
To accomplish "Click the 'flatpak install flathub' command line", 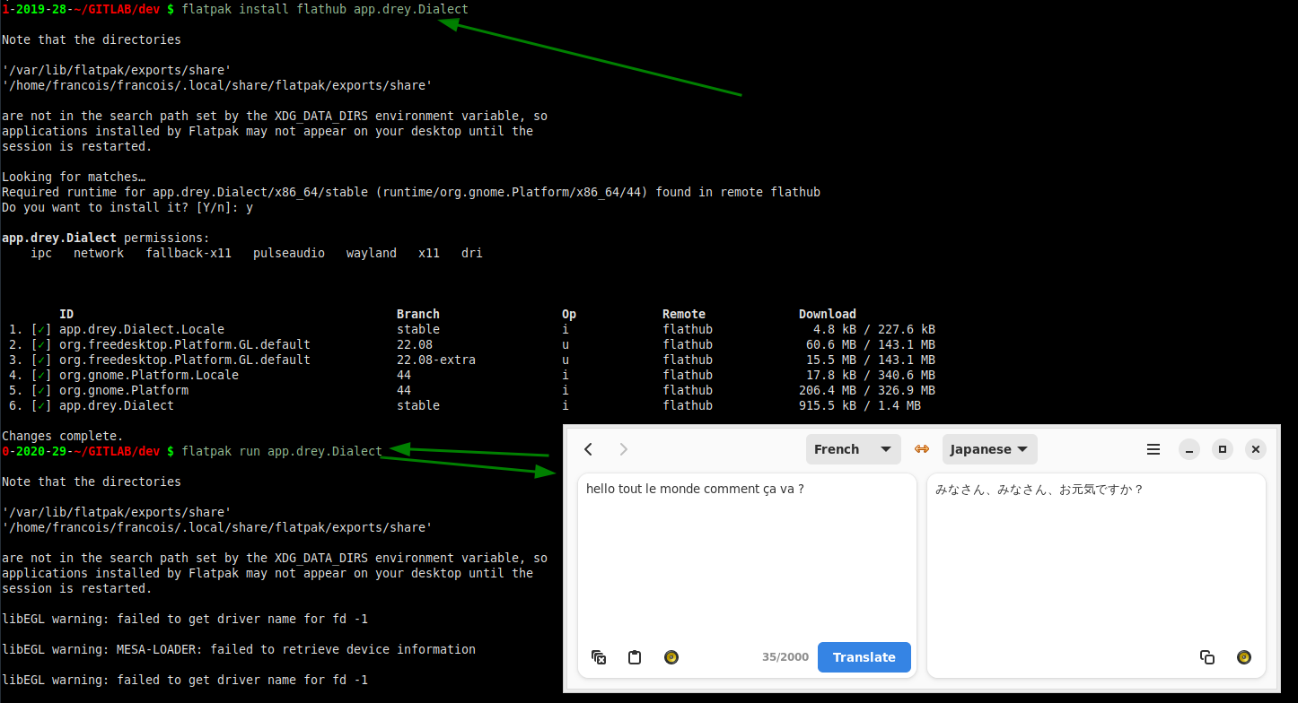I will 324,9.
